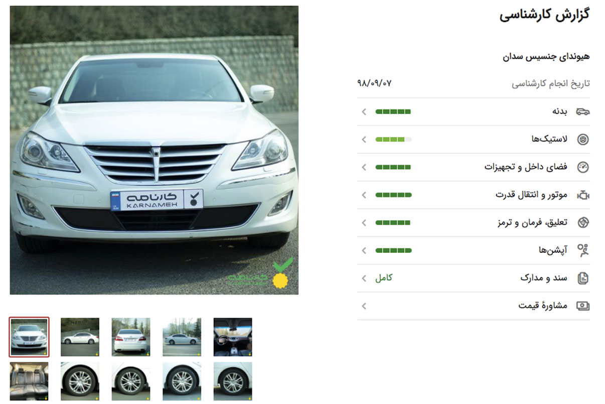
Task: Click the گزارش کارشناسی heading
Action: click(544, 15)
